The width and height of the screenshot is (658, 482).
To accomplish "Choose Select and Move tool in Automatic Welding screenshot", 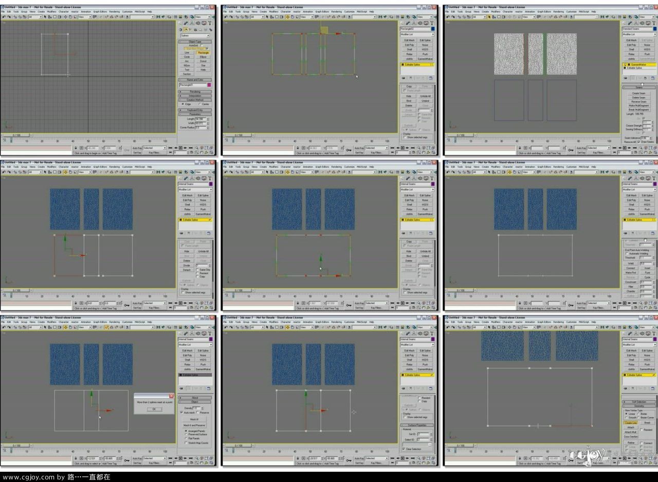I will click(509, 172).
